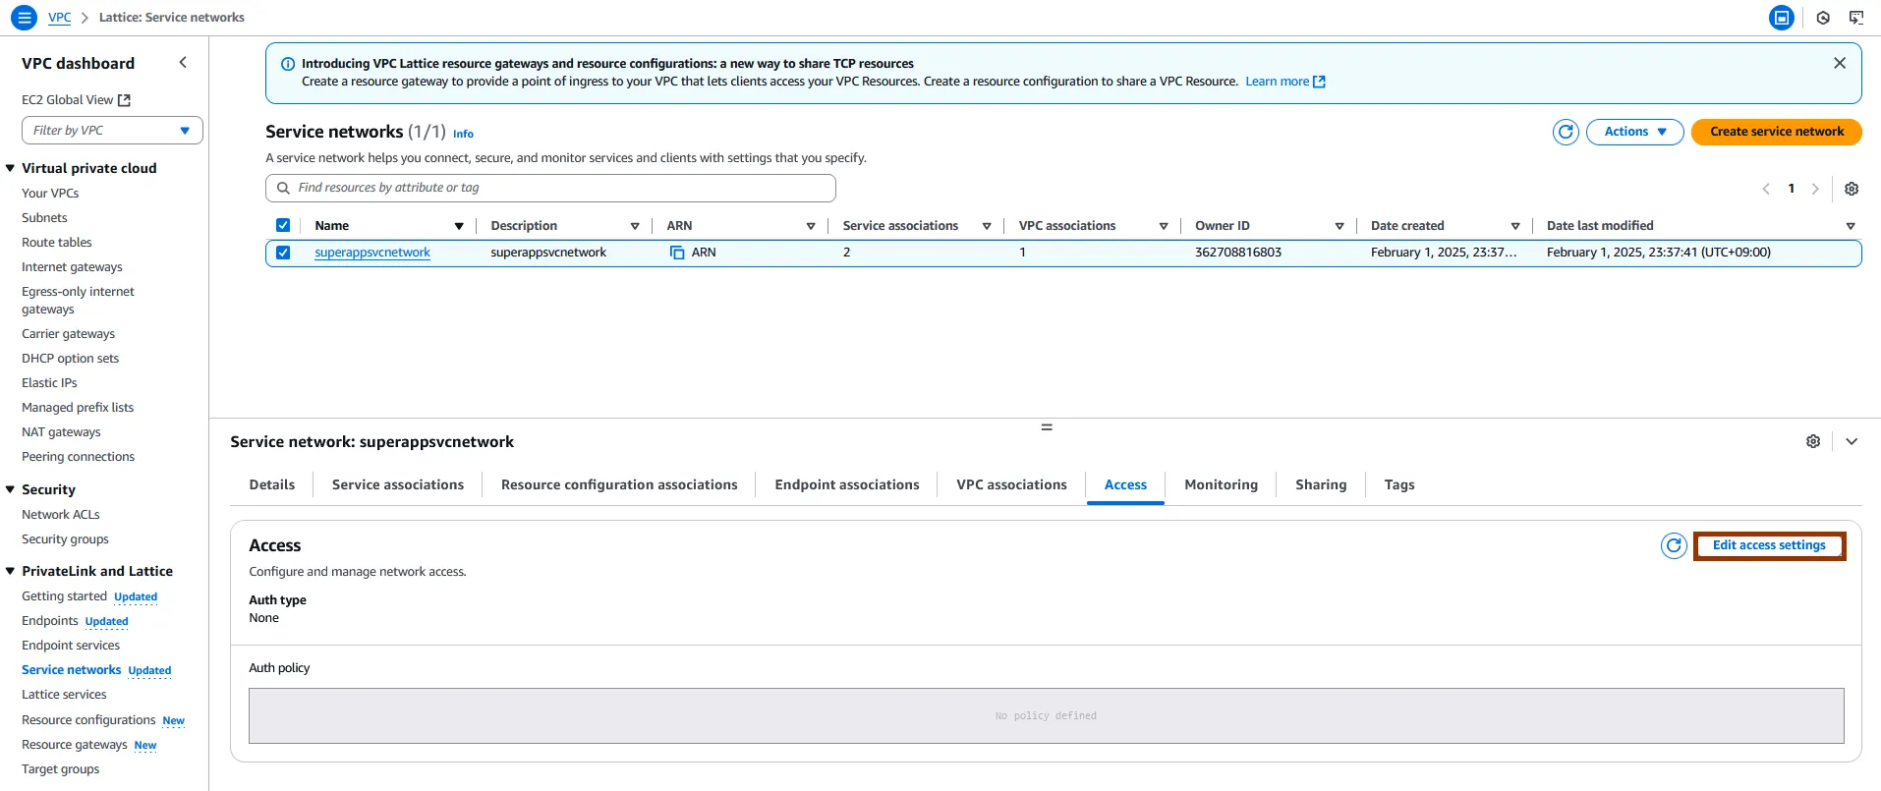Go to next page of service networks
The height and width of the screenshot is (791, 1881).
point(1815,189)
